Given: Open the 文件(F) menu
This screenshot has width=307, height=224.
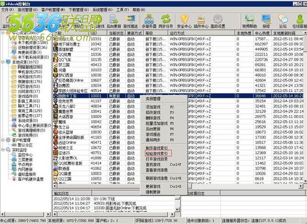Looking at the screenshot, I should point(7,10).
